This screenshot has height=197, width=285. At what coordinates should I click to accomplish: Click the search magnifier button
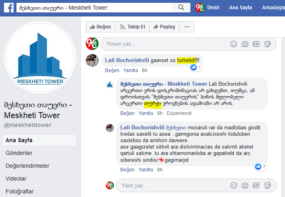coord(181,8)
